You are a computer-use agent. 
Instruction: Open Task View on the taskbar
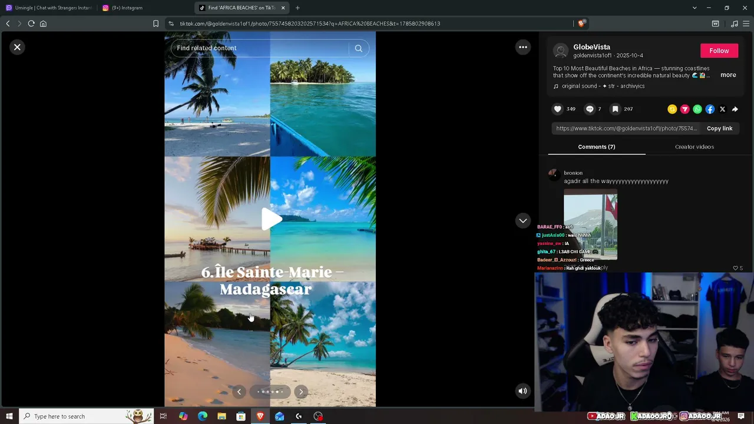coord(163,416)
